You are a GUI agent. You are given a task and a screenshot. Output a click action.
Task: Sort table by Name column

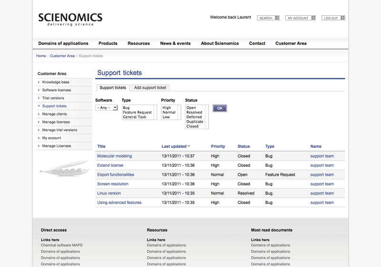click(316, 146)
